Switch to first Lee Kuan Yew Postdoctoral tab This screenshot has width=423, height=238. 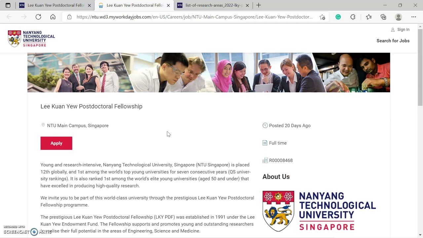click(55, 5)
